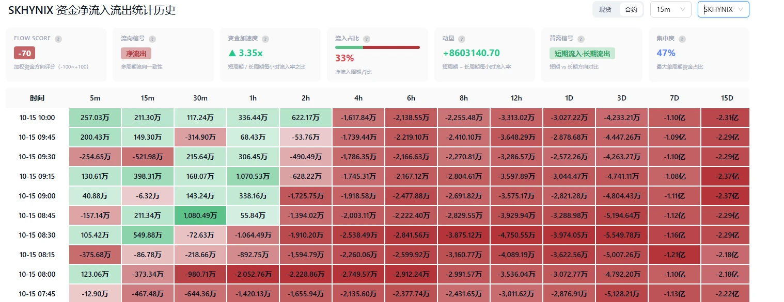Expand the SKHYNIX symbol selector

pos(723,9)
